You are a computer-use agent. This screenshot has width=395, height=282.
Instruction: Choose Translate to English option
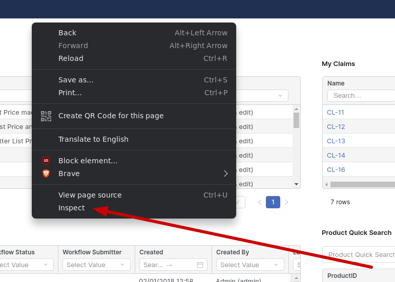click(93, 139)
